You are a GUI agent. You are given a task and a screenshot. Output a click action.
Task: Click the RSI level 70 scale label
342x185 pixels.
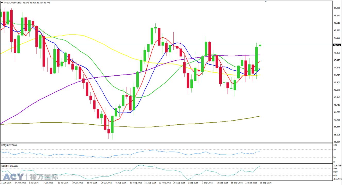tap(334, 150)
